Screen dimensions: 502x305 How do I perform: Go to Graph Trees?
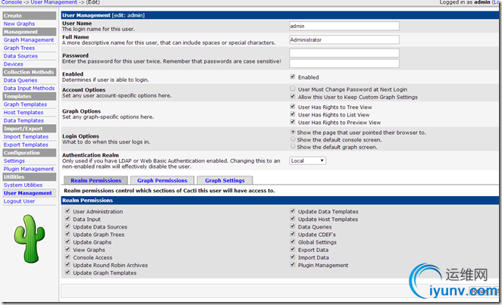[19, 48]
